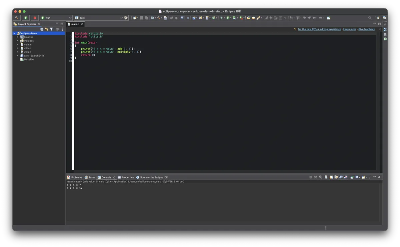Click Link with Editor arrows icon

tap(46, 29)
